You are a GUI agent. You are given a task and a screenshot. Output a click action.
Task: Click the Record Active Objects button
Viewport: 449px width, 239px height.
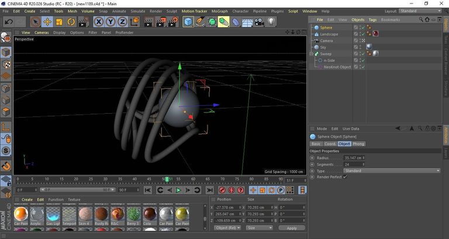tap(222, 190)
